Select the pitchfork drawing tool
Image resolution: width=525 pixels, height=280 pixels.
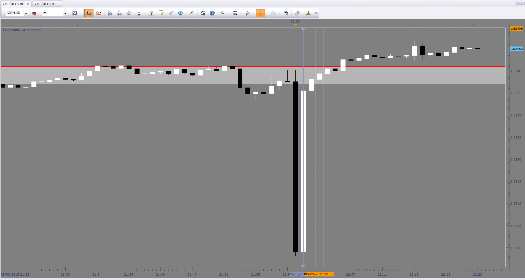222,13
